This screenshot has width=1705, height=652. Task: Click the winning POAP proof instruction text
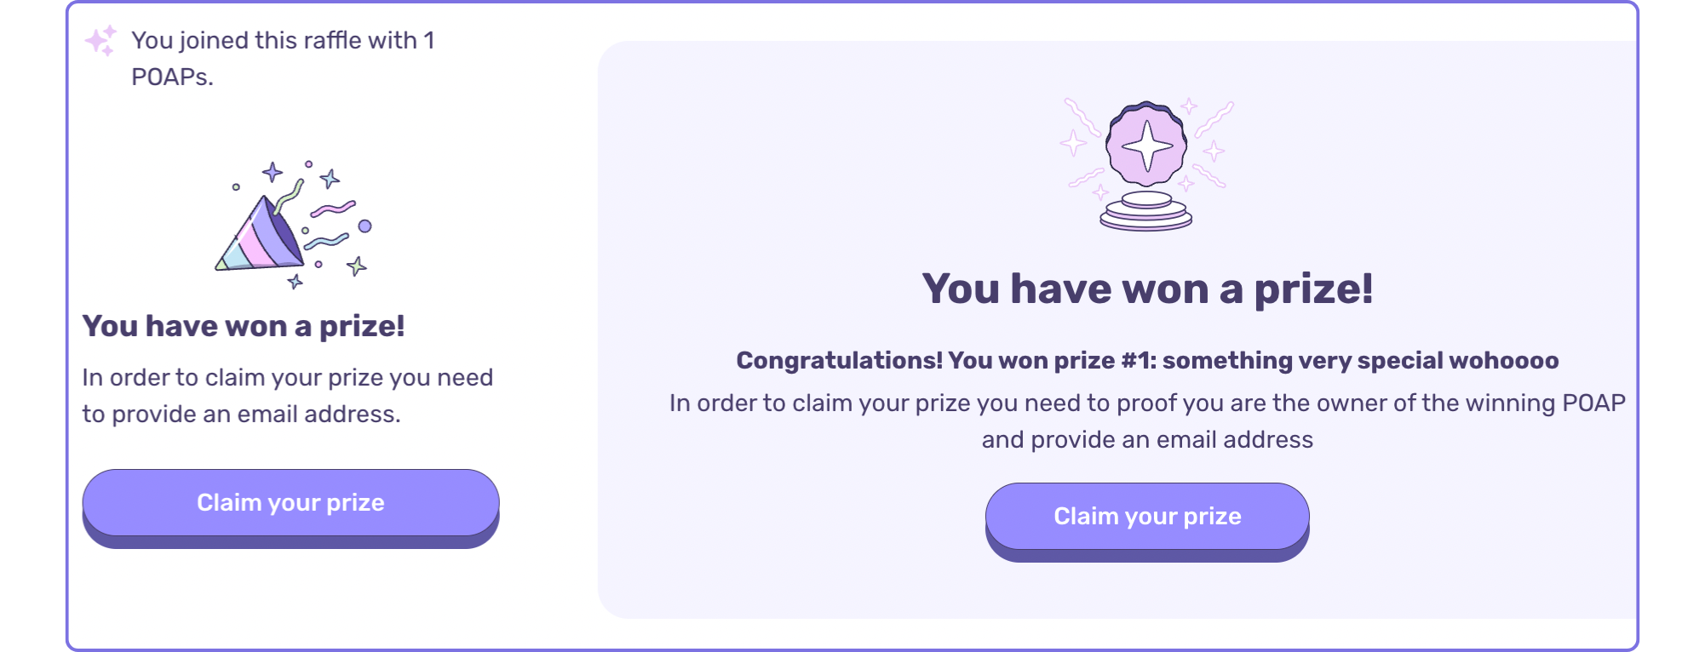(x=1147, y=420)
